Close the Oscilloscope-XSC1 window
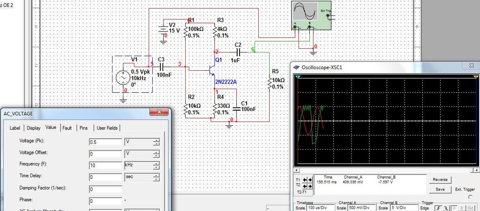The height and width of the screenshot is (211, 480). coord(472,66)
